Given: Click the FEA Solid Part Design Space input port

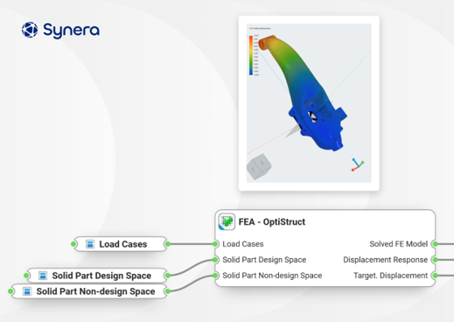Looking at the screenshot, I should 215,260.
